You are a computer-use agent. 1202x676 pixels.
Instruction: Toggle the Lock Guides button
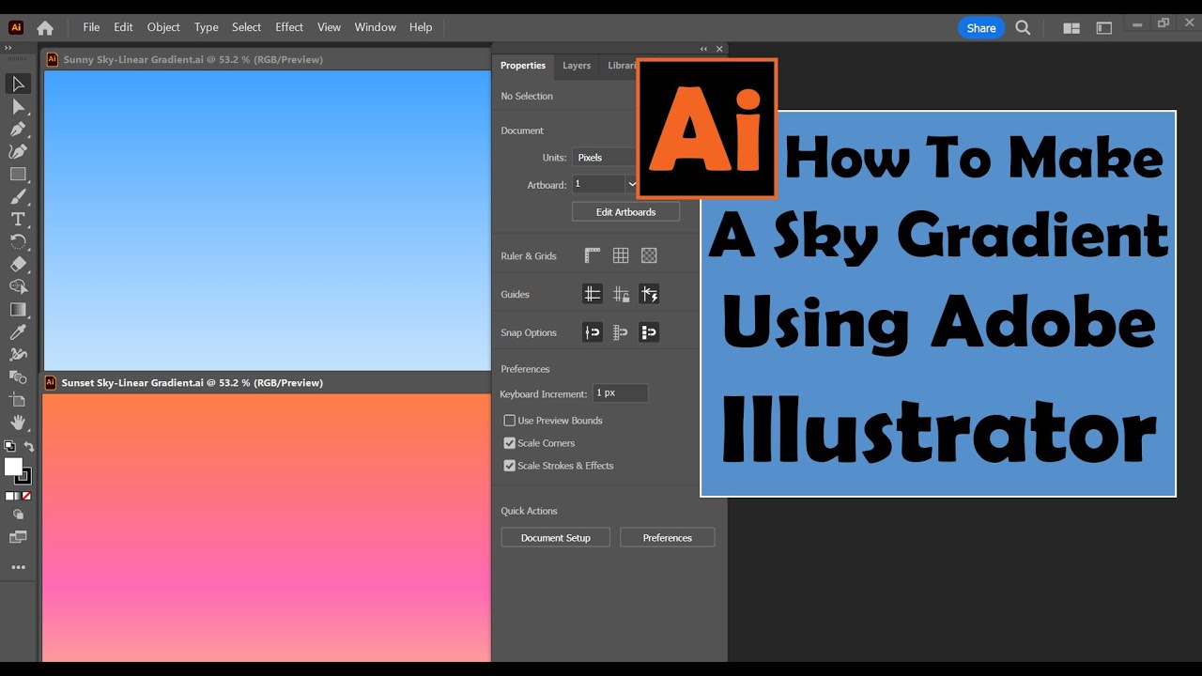621,294
